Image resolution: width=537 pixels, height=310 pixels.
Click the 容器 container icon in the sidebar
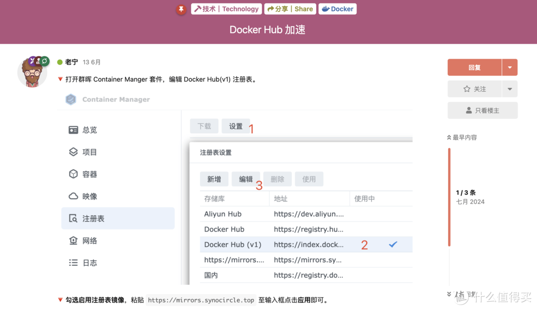point(74,174)
